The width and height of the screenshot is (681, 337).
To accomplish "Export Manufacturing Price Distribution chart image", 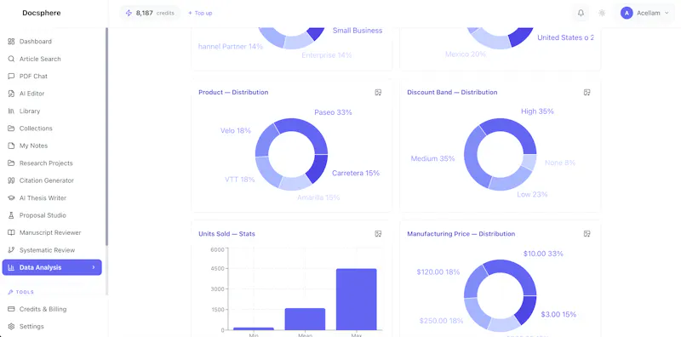I will [x=587, y=234].
